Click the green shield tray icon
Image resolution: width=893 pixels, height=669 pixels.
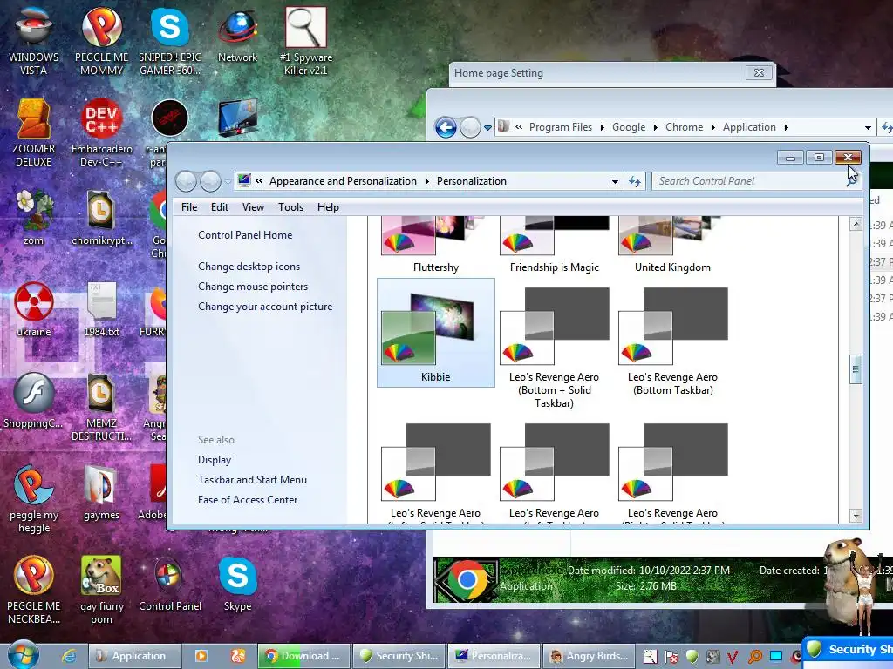pos(692,657)
